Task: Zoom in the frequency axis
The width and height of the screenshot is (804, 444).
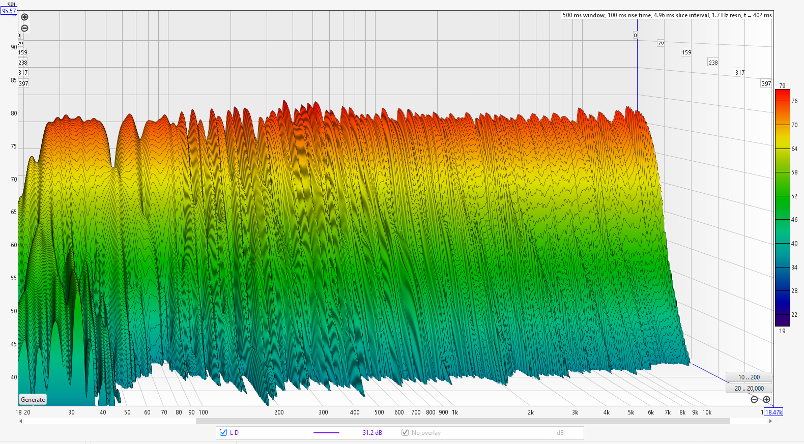Action: [x=766, y=399]
